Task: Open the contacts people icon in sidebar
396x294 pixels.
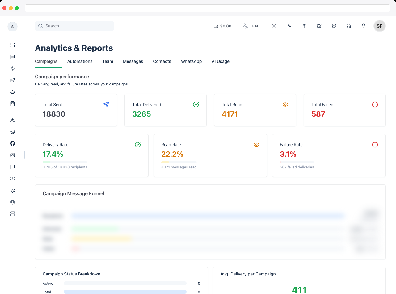Action: (12, 120)
